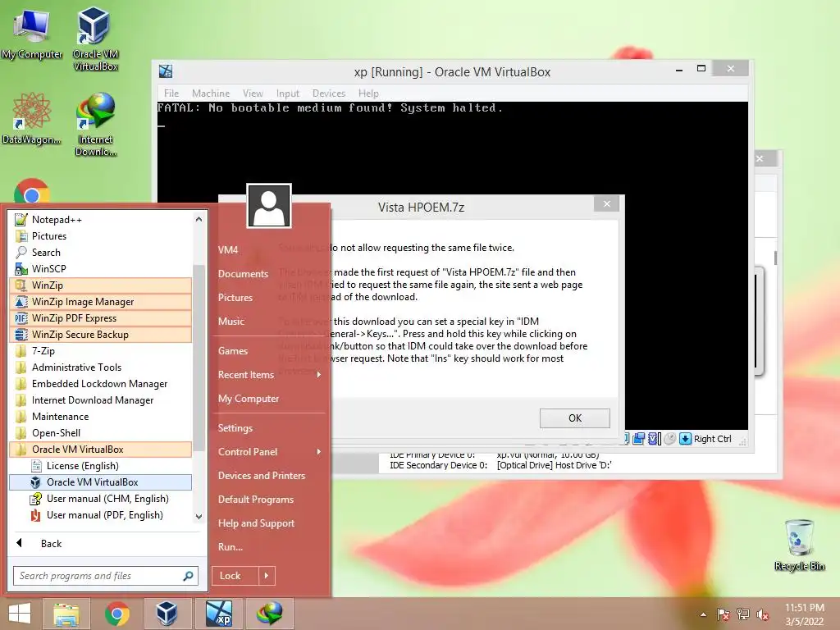The width and height of the screenshot is (840, 630).
Task: Open User manual (PDF, English)
Action: [x=101, y=515]
